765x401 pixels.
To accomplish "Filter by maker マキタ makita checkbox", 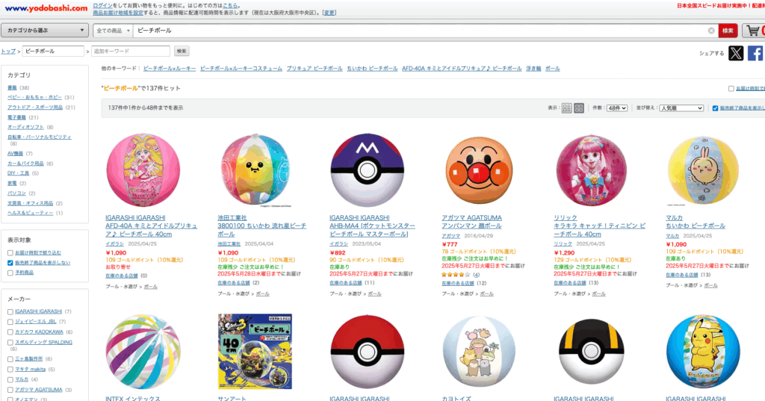I will [10, 370].
